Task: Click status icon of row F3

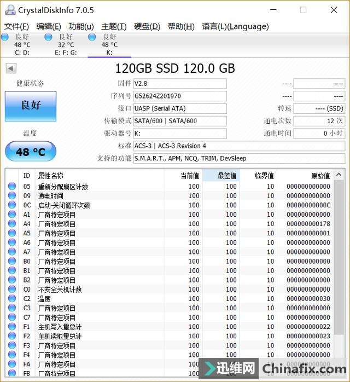Action: point(12,345)
